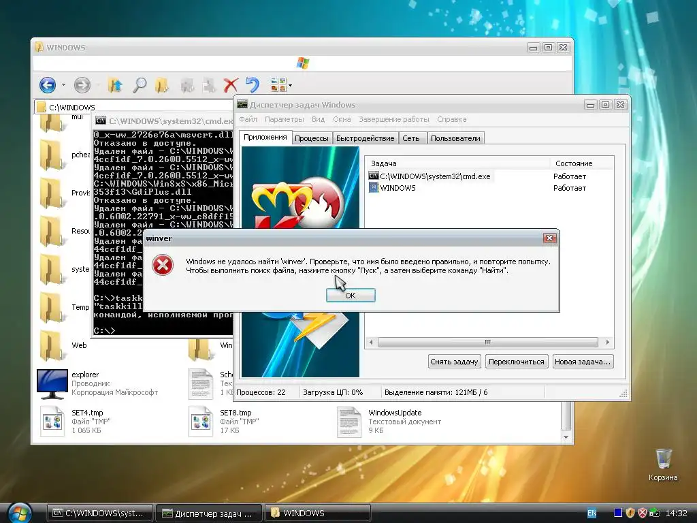Sort the task list by the Задача column
The width and height of the screenshot is (697, 523).
tap(457, 163)
